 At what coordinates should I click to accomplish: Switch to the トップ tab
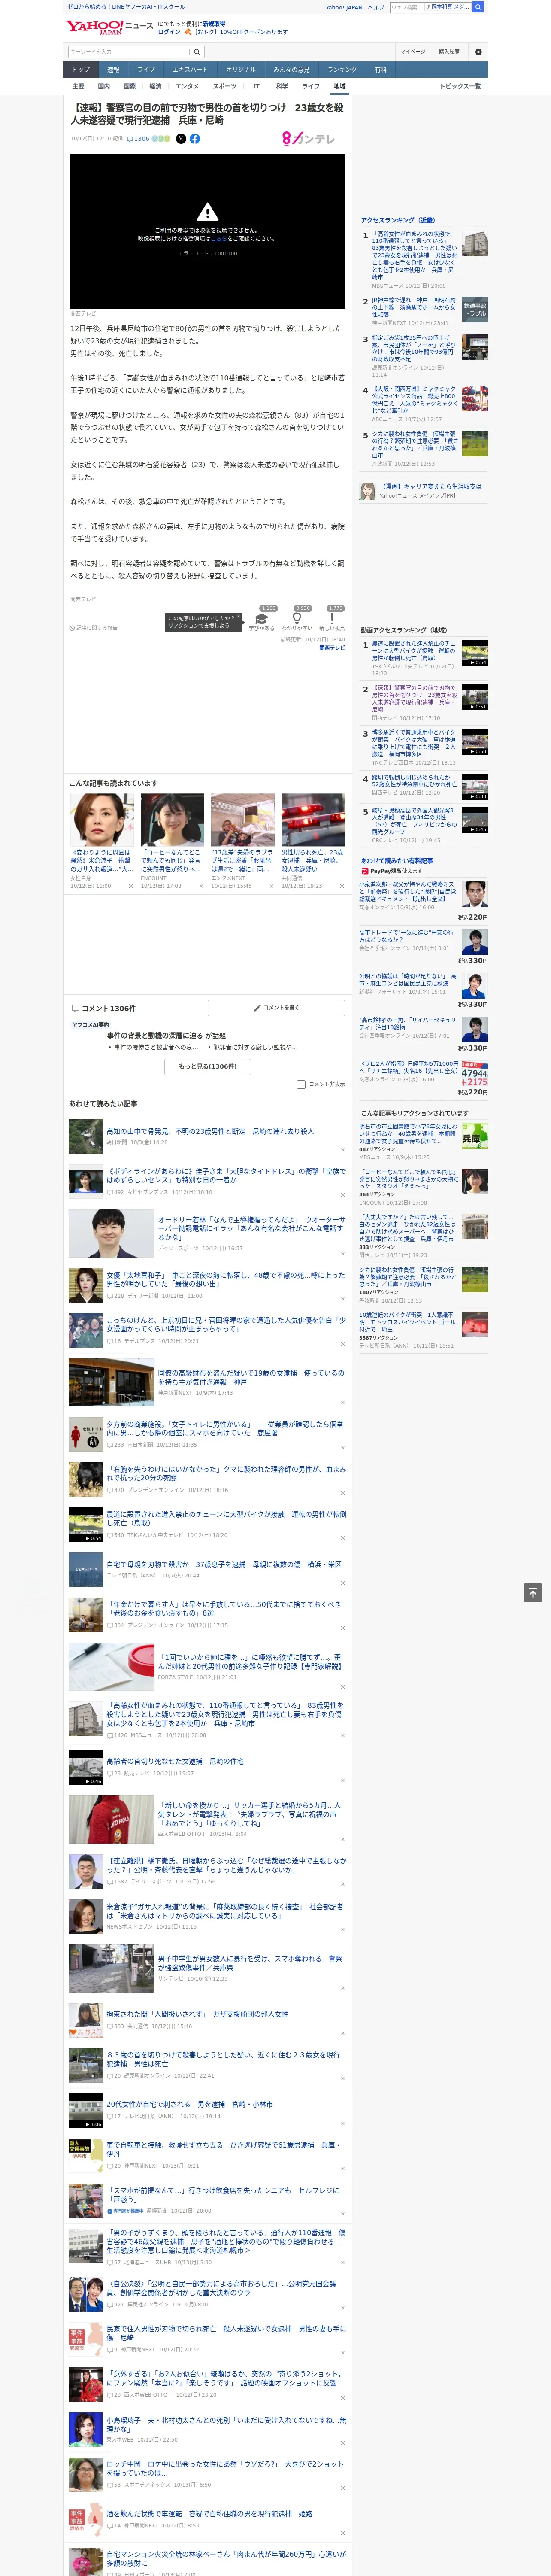point(81,70)
